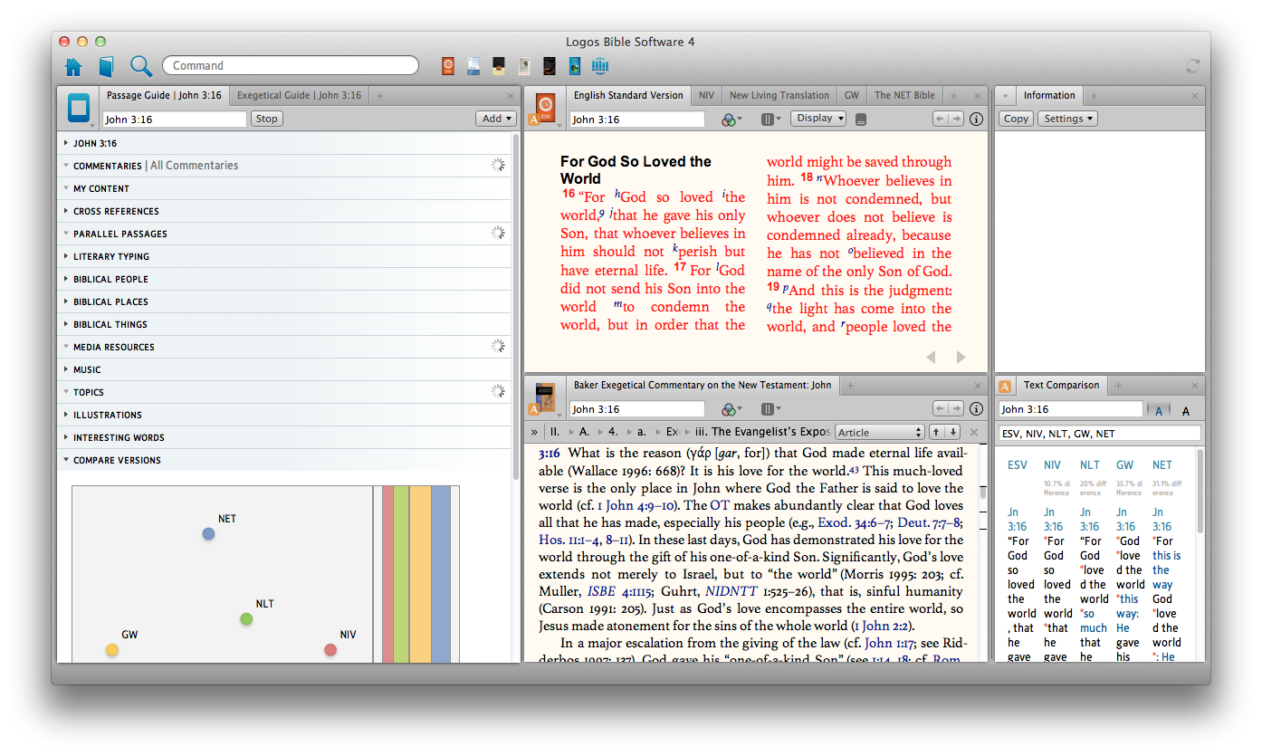Show commentary resource information icon
Viewport: 1262px width, 756px height.
[x=976, y=409]
